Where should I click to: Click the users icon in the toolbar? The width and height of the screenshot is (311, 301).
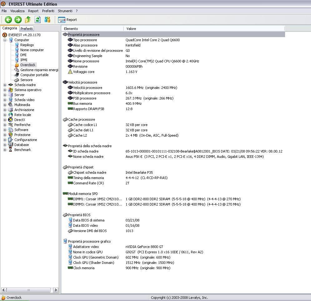(x=47, y=20)
